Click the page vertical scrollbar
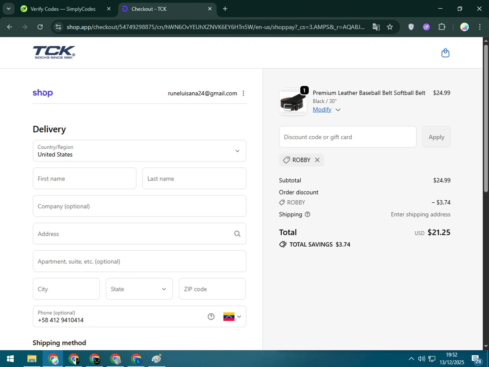489x367 pixels. point(486,118)
